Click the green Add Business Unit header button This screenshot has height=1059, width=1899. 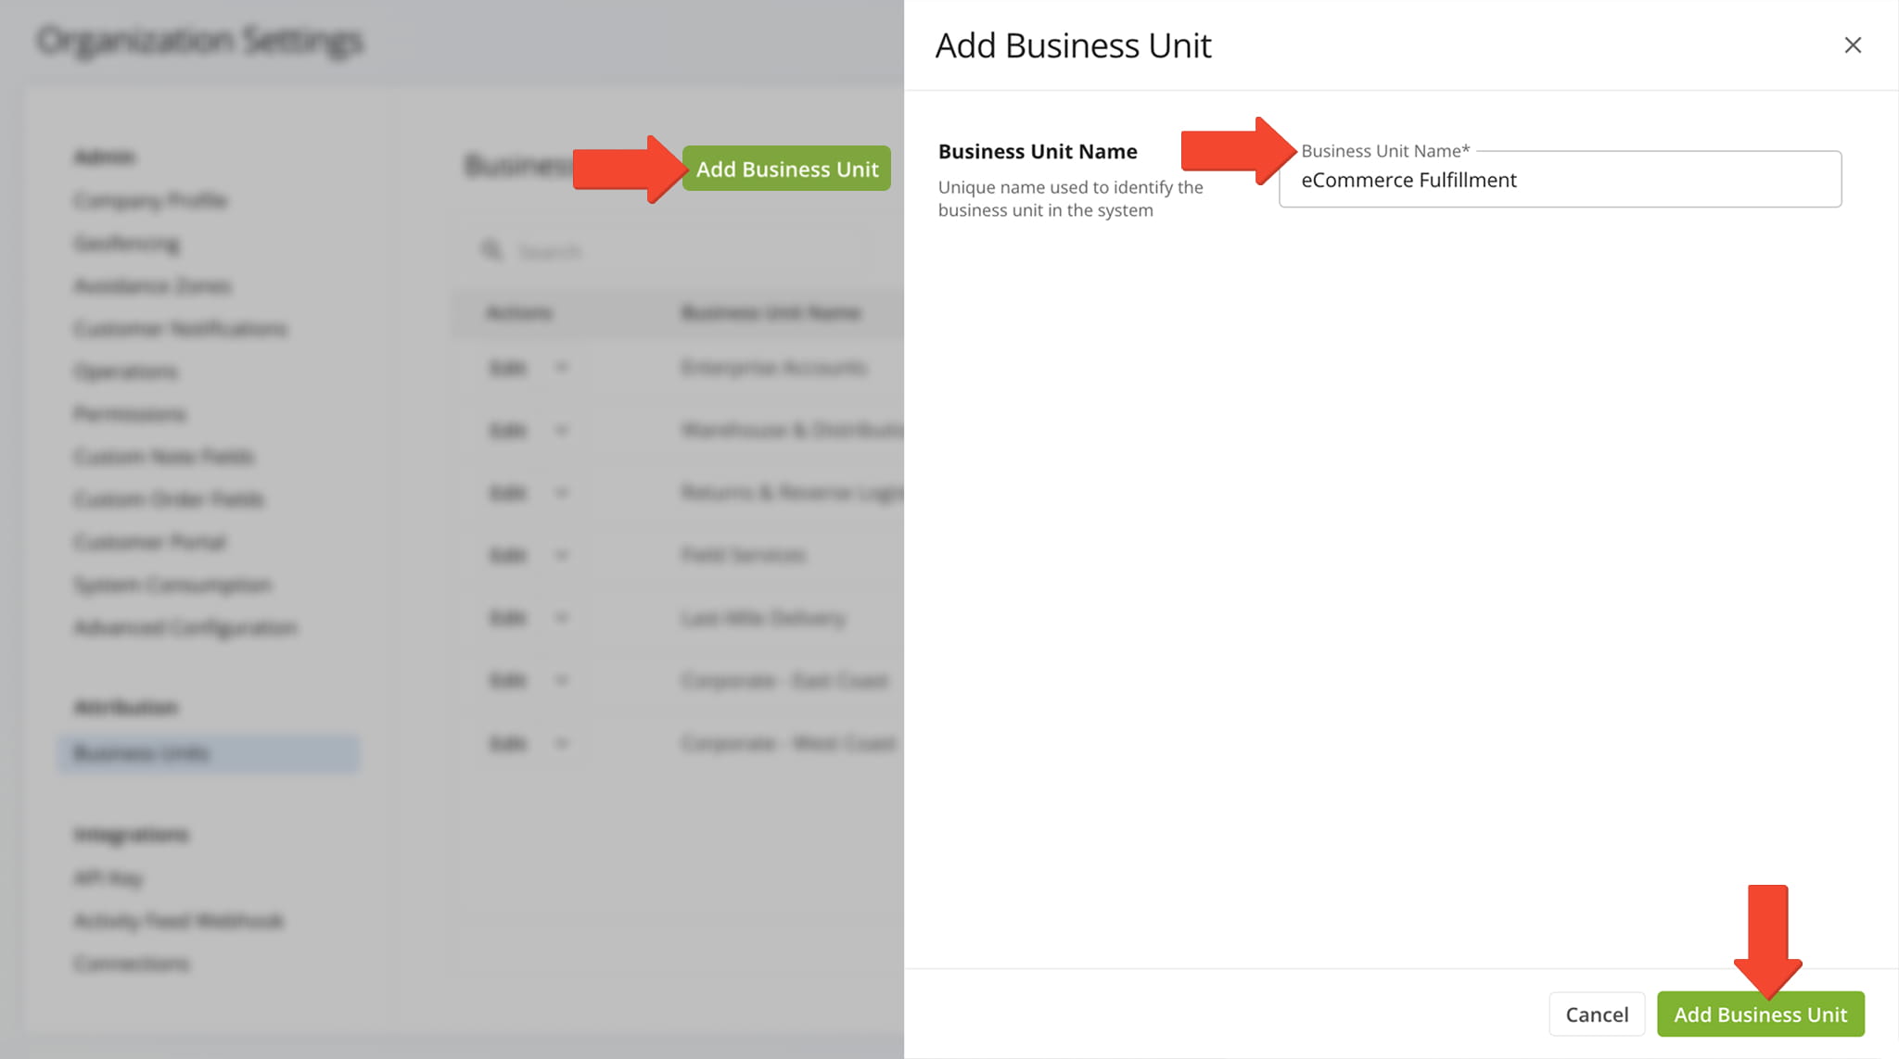point(786,169)
